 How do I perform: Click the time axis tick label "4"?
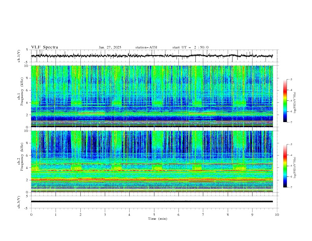(129, 215)
